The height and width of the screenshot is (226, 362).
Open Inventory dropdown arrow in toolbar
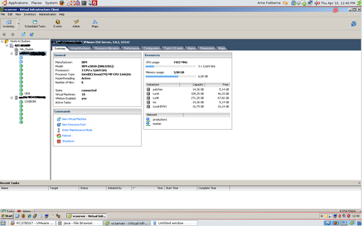[x=19, y=25]
